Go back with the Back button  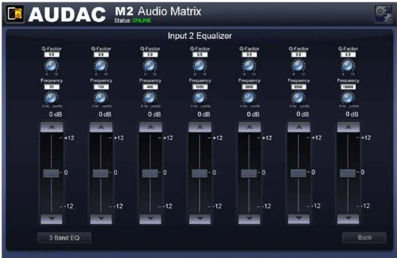(364, 237)
